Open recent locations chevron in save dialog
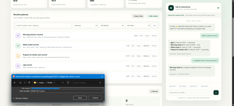This screenshot has height=106, width=234. [x=25, y=83]
